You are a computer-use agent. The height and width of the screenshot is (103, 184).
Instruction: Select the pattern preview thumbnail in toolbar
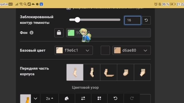point(26,98)
